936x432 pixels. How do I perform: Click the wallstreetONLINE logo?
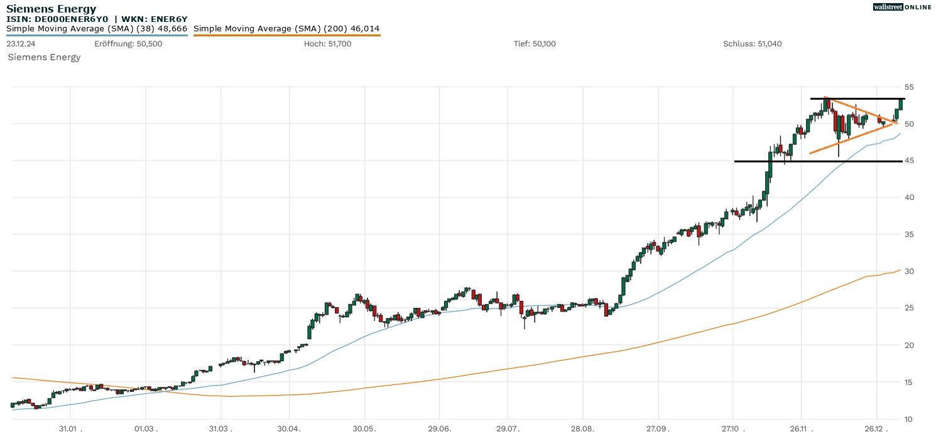pyautogui.click(x=903, y=7)
